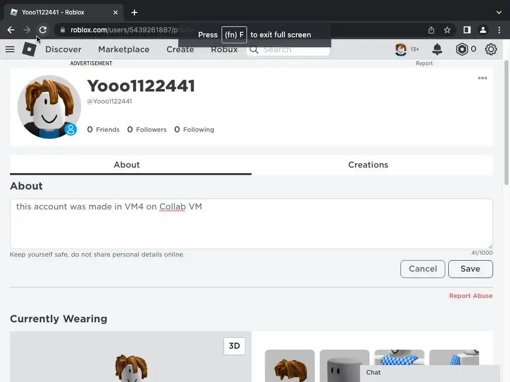Close the Yooo1122441 Roblox tab
This screenshot has height=382, width=510.
pos(116,12)
